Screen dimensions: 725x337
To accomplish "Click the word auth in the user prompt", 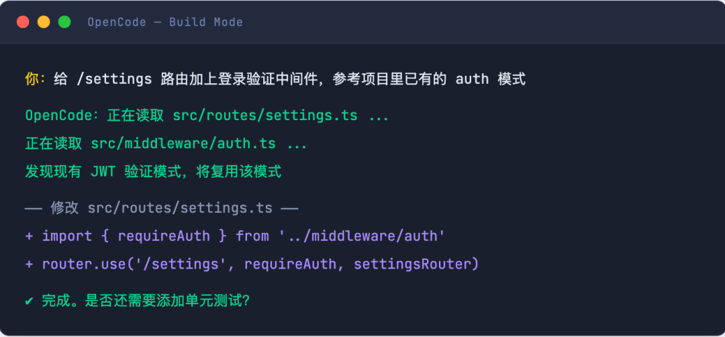I will [472, 79].
